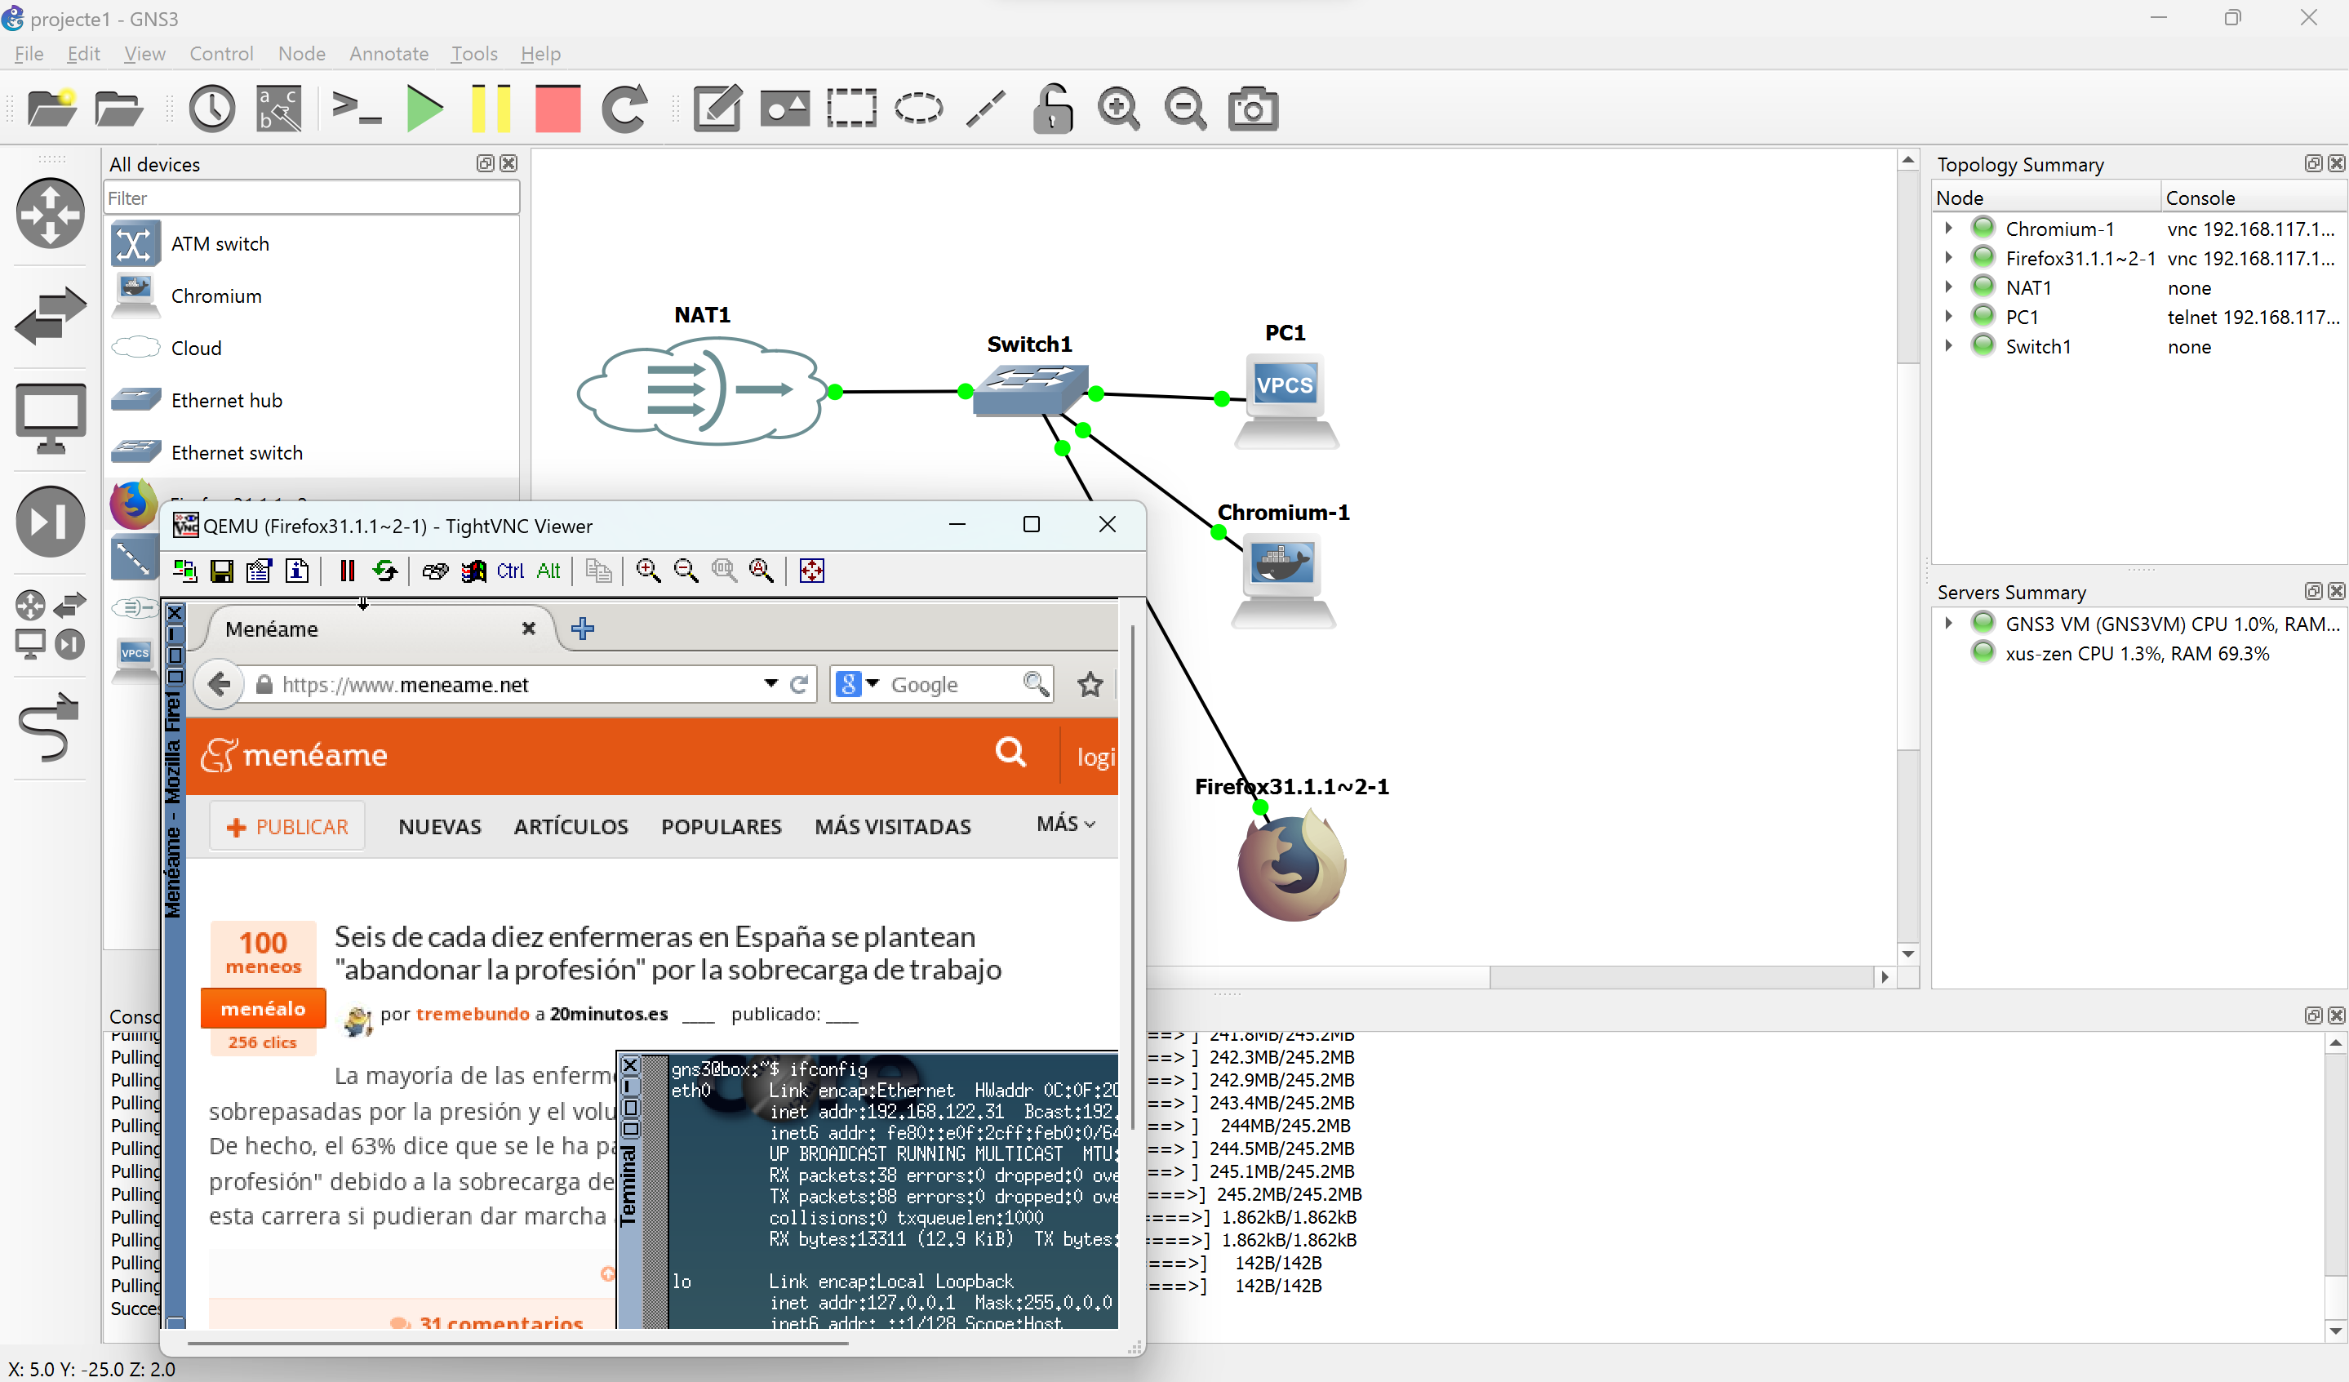Click the All devices Filter input field
The height and width of the screenshot is (1382, 2349).
(311, 198)
